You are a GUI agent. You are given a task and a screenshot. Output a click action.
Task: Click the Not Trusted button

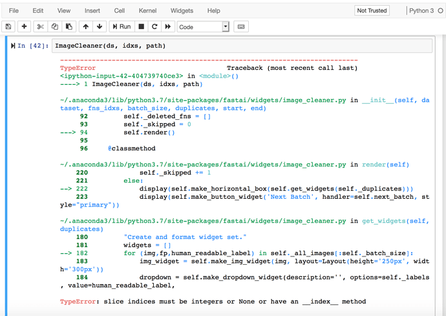[x=372, y=10]
